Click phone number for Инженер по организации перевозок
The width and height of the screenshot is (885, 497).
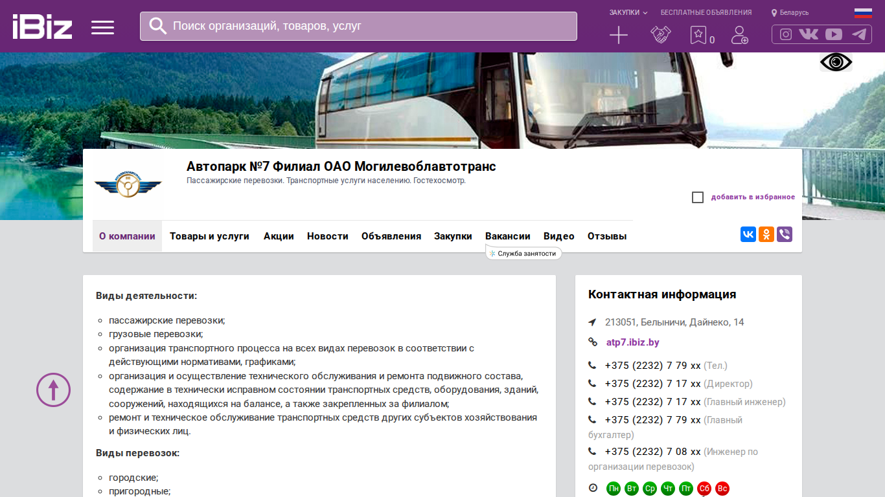point(653,452)
